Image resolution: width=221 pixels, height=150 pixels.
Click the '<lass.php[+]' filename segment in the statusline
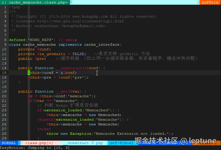(39, 143)
